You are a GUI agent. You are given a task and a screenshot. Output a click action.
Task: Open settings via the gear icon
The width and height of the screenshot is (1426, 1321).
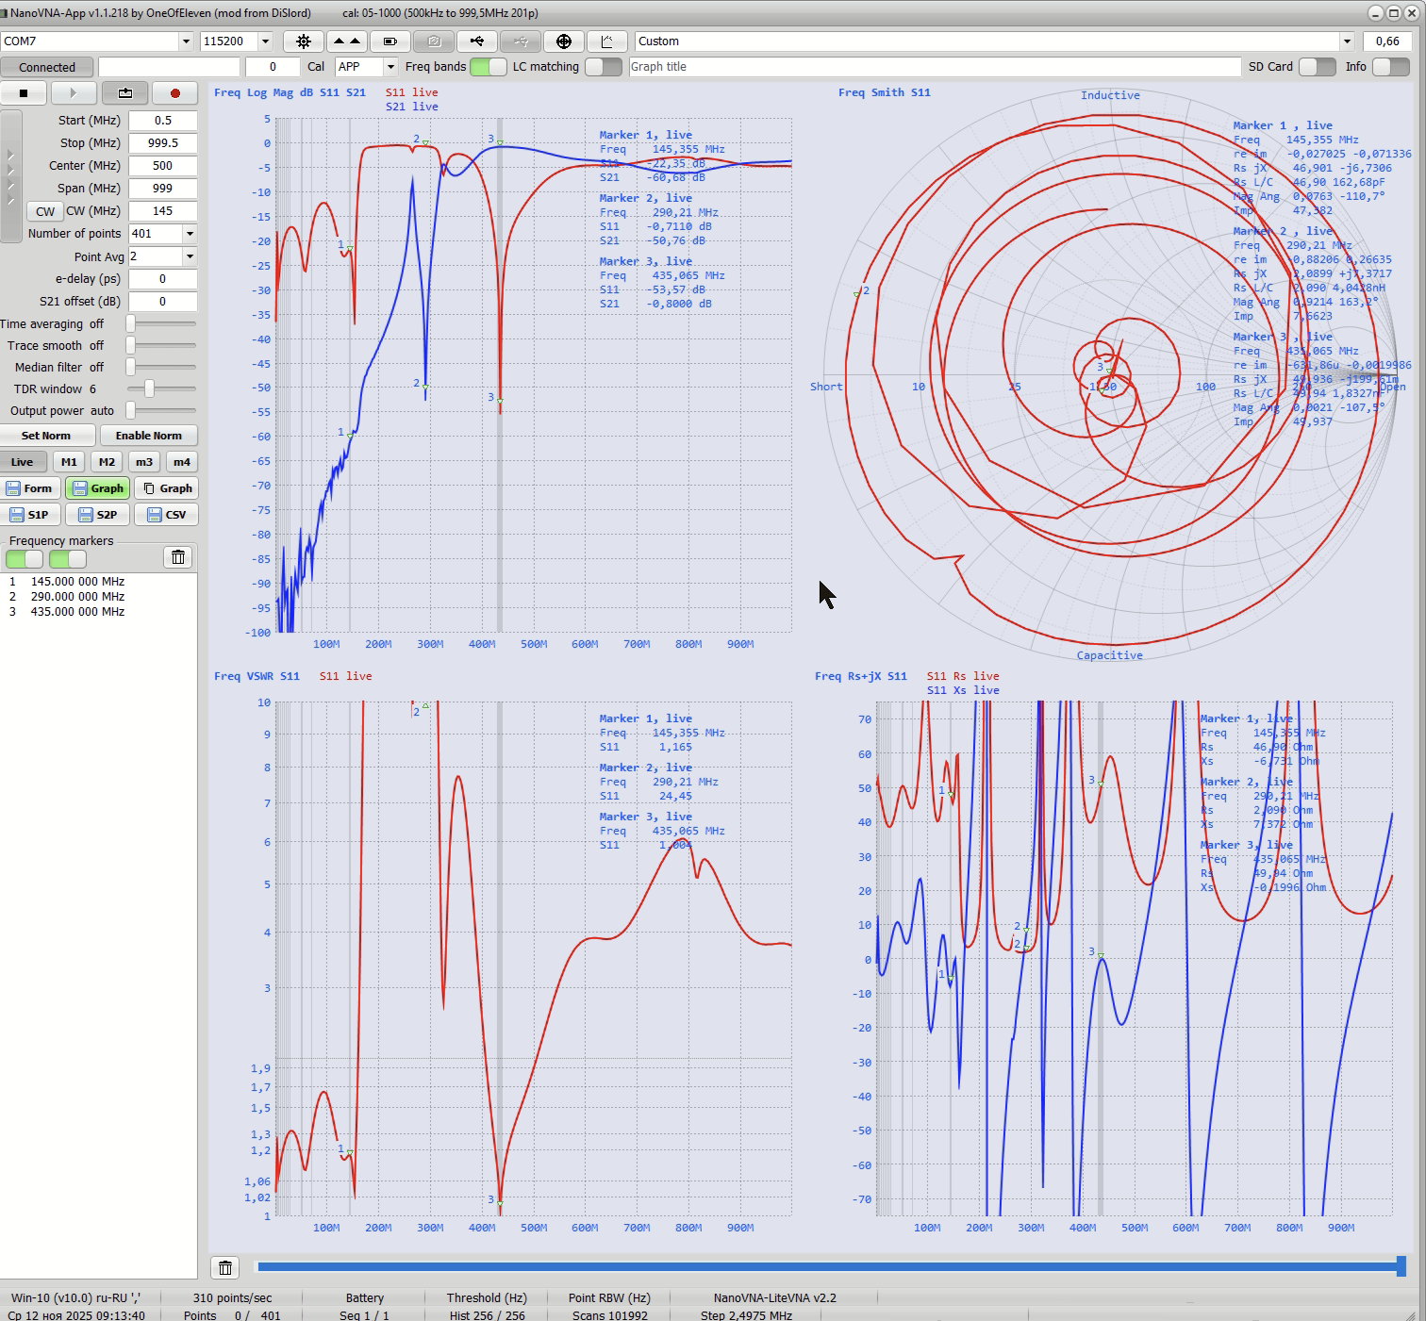[x=304, y=41]
